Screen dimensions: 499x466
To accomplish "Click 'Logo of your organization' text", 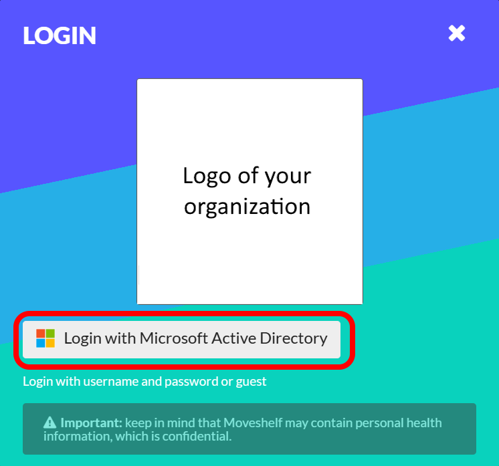I will coord(247,191).
